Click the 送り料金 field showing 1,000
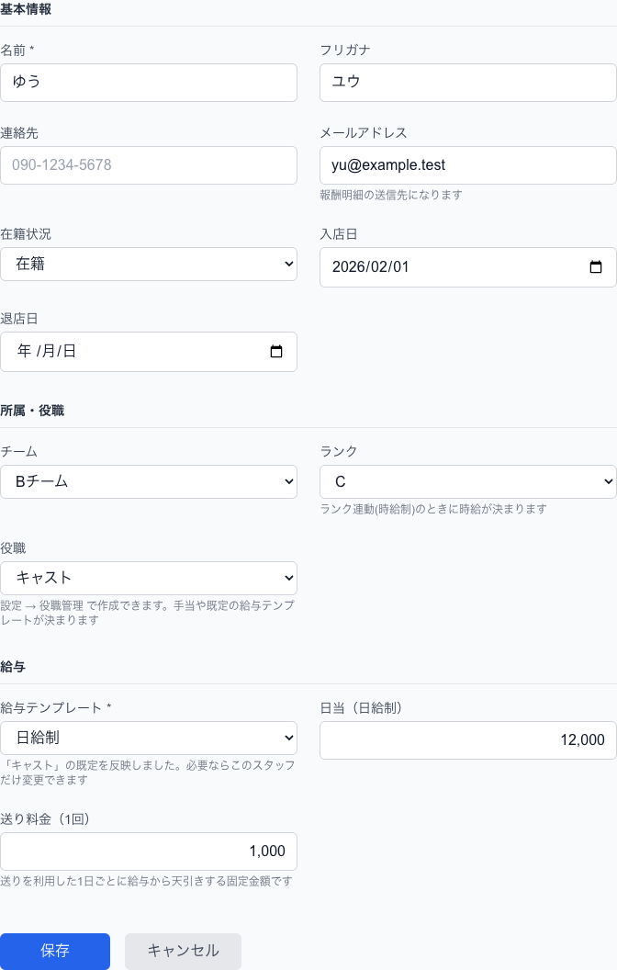 149,852
